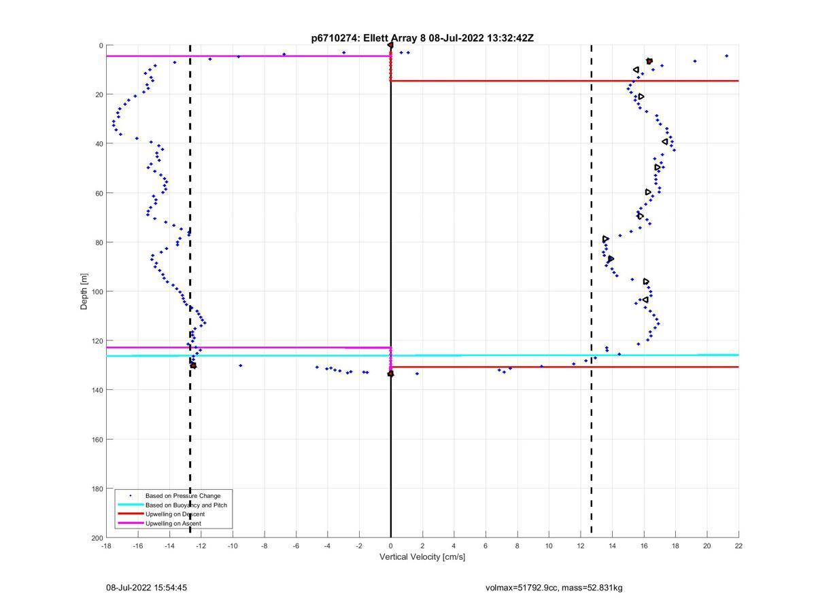Click depth-axis tick label '180'

[x=97, y=488]
